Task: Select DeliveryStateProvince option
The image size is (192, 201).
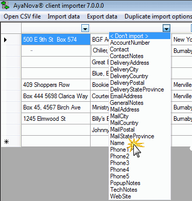Action: tap(139, 89)
